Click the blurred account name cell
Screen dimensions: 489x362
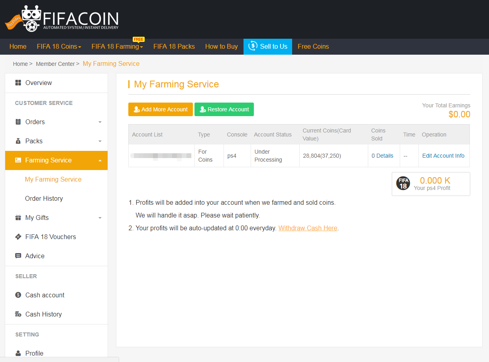(x=161, y=156)
